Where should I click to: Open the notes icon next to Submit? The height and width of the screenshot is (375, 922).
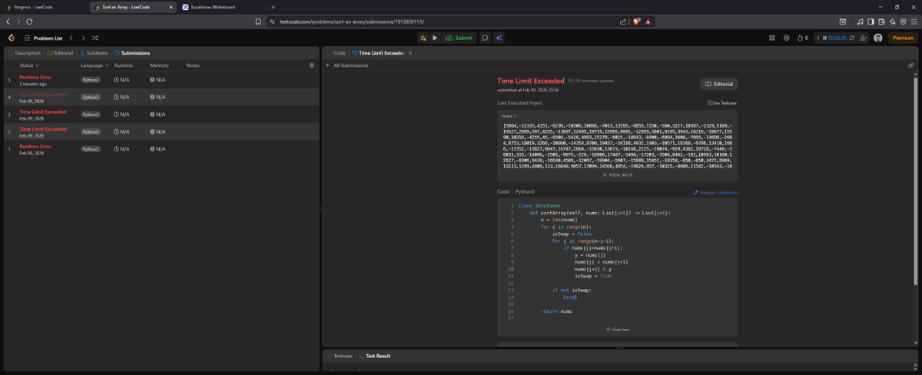point(485,38)
